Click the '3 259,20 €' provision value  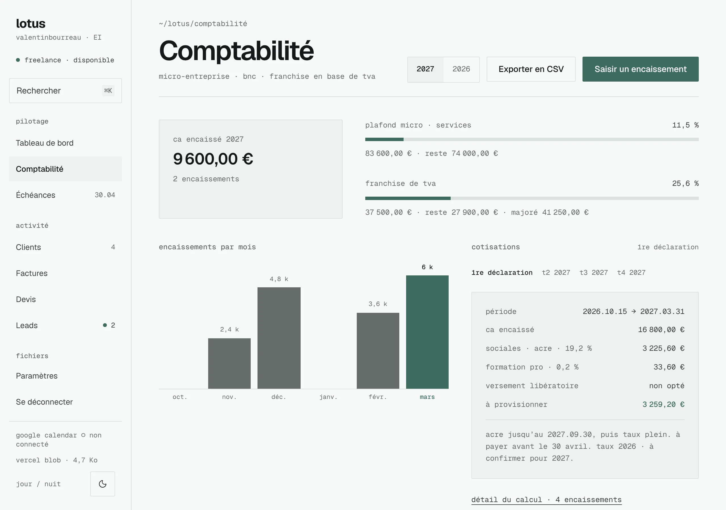coord(663,405)
